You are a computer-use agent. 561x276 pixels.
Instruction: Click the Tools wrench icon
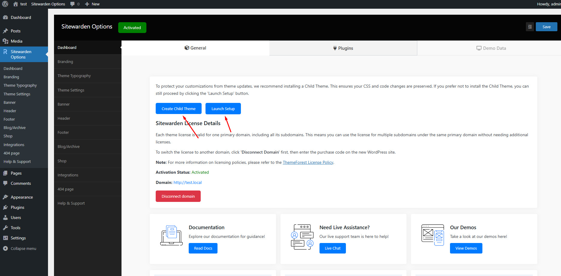[5, 228]
